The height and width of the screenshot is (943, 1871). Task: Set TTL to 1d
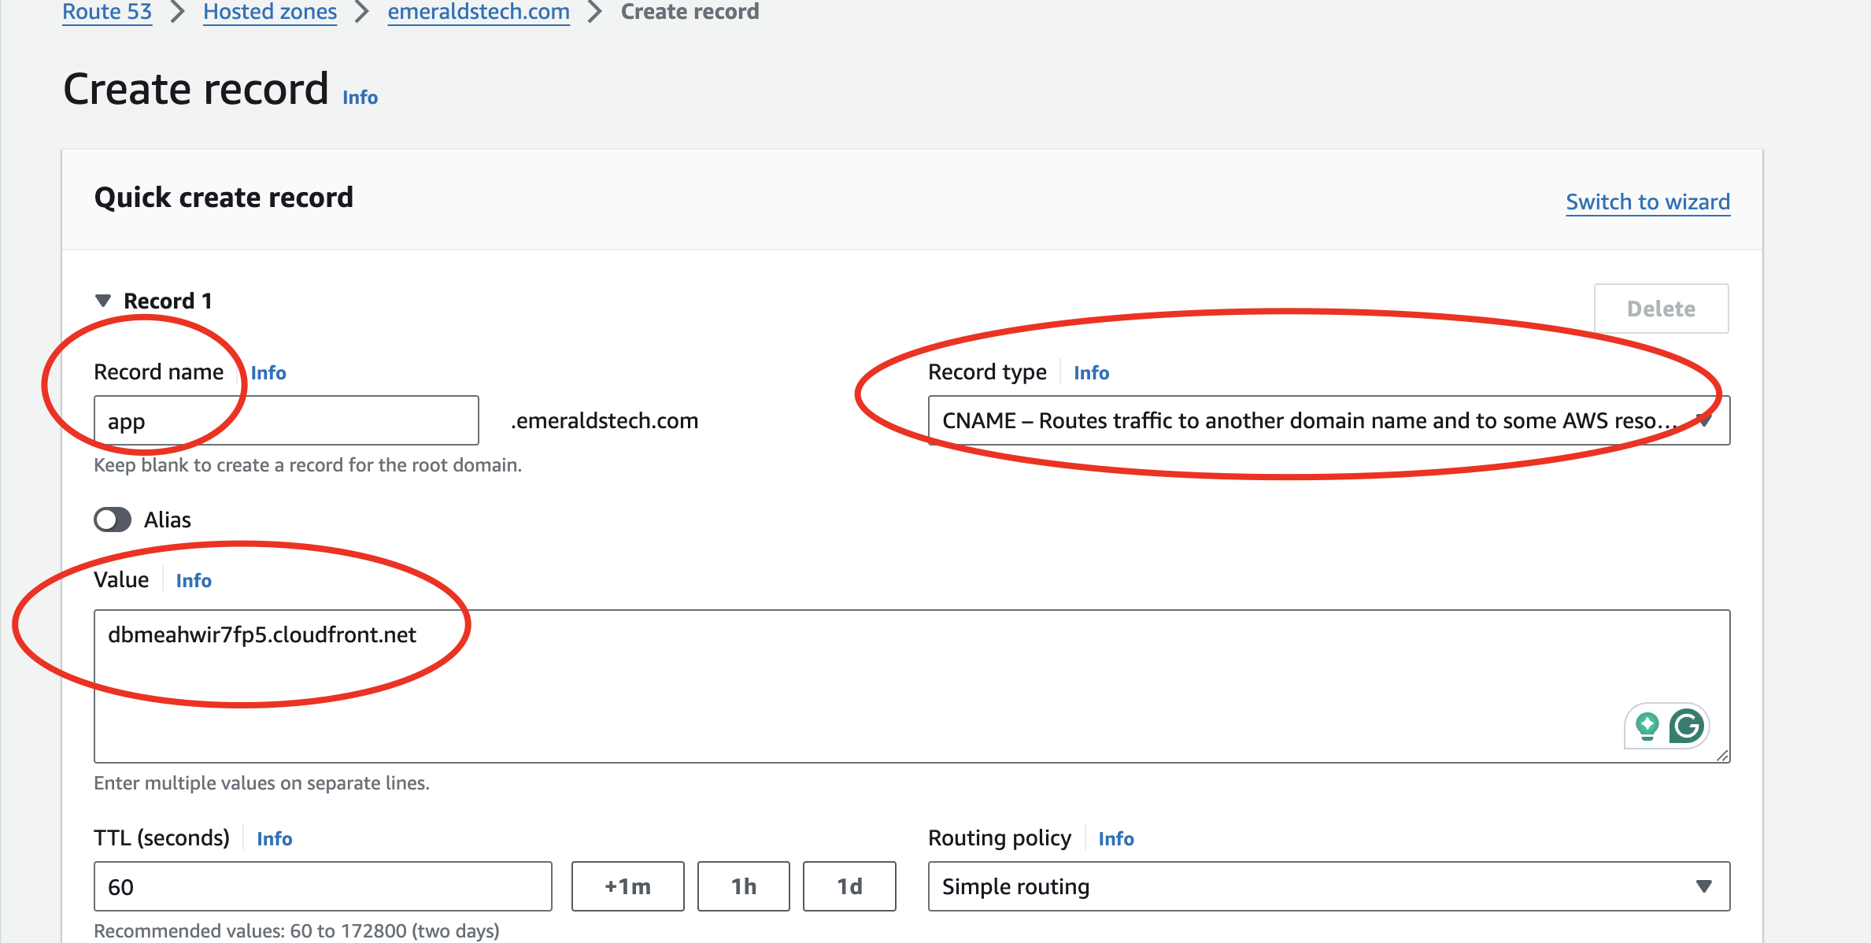coord(849,886)
